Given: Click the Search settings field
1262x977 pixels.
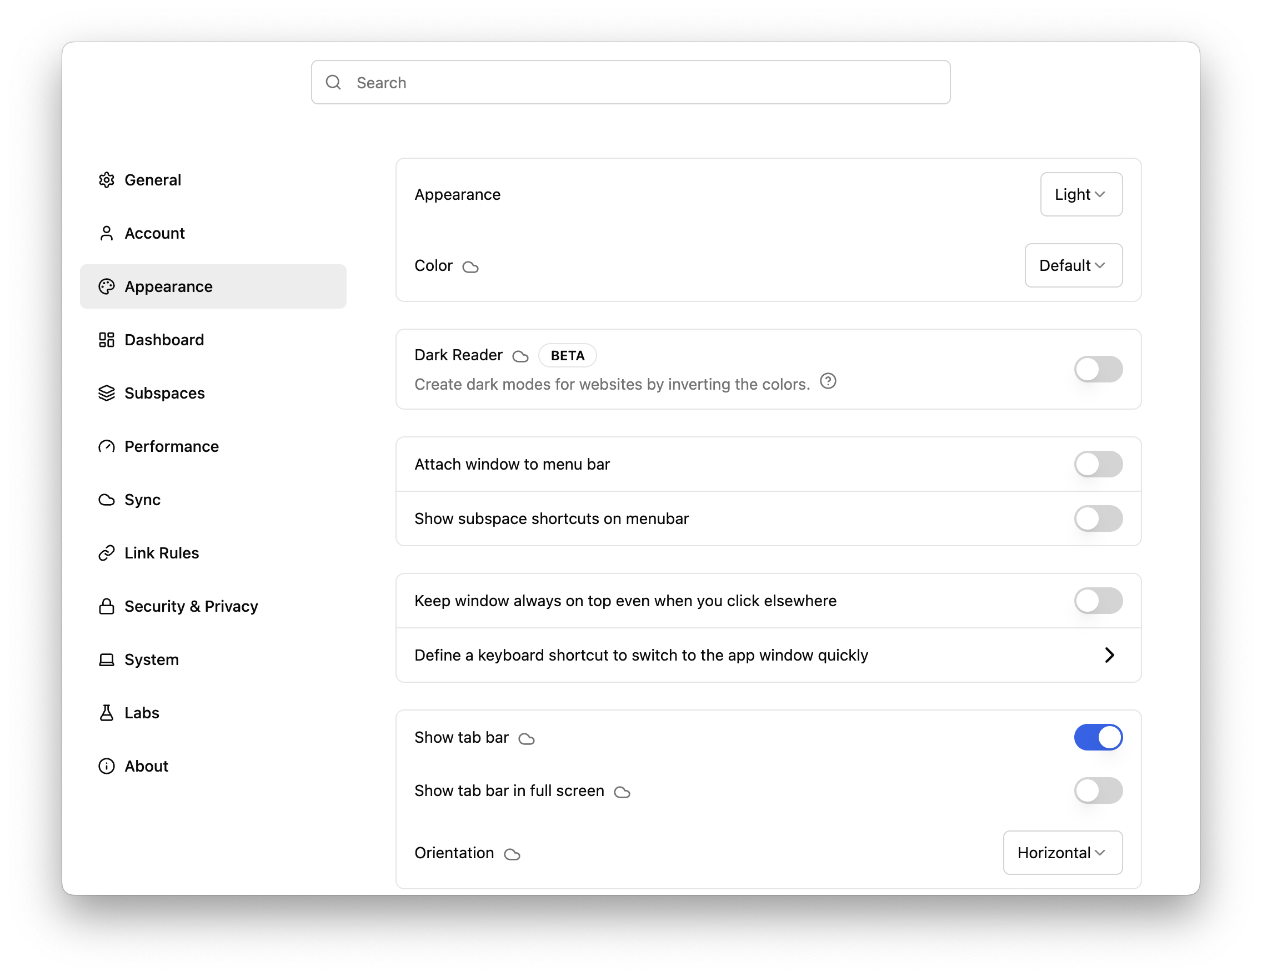Looking at the screenshot, I should pyautogui.click(x=630, y=83).
